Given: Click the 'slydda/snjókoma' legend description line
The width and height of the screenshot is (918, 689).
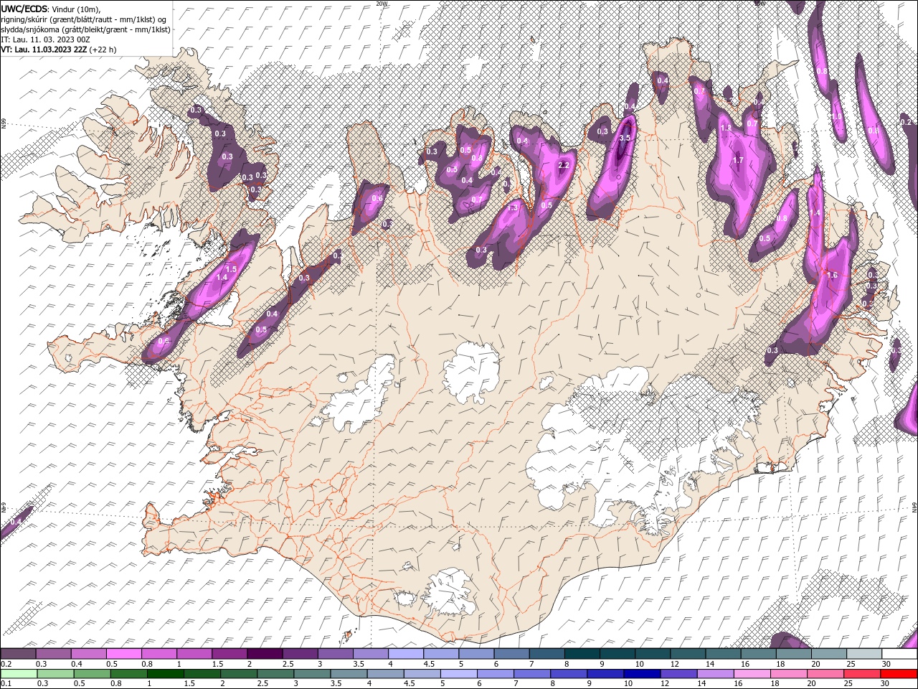Looking at the screenshot, I should click(85, 29).
